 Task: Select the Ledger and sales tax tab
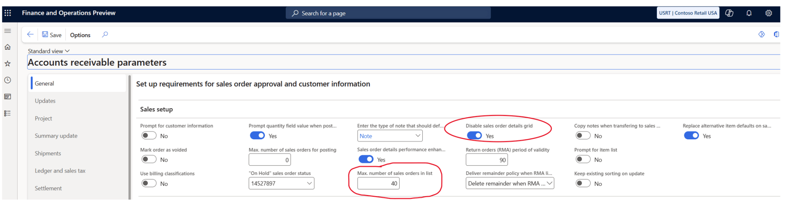point(60,171)
